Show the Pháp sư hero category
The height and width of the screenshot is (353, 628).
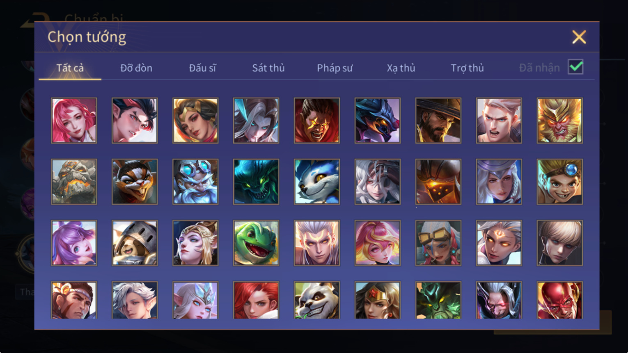pos(335,68)
